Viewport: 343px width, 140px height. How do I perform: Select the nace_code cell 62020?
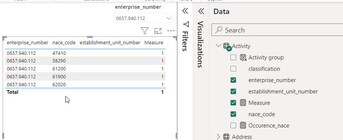pyautogui.click(x=59, y=84)
